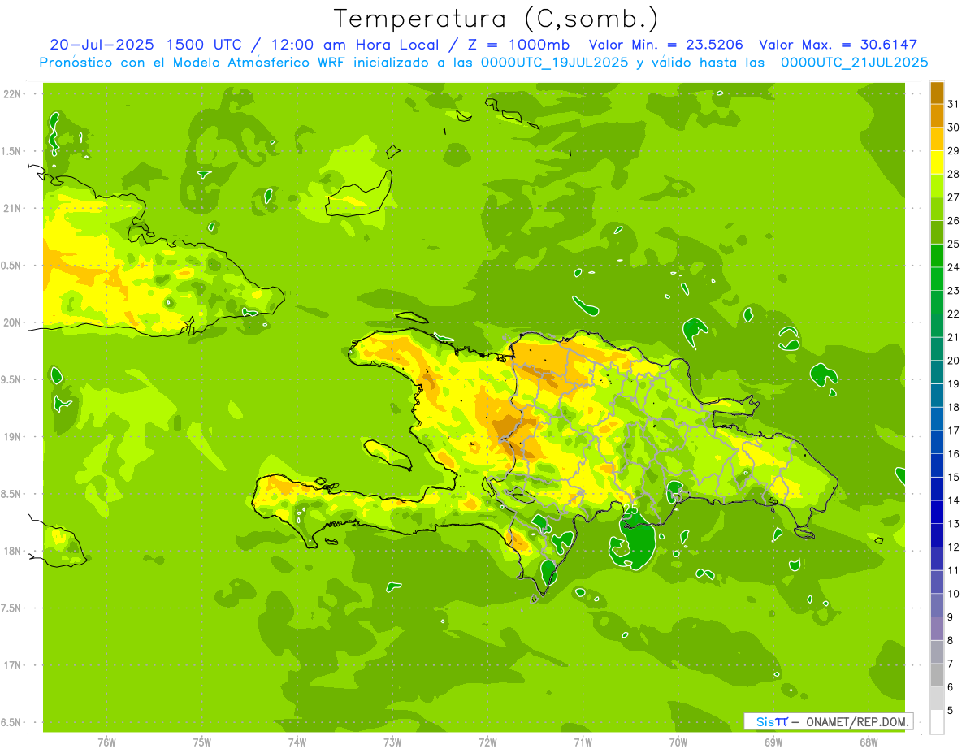This screenshot has width=975, height=753.
Task: Click the legend swatch between 8 and 9
Action: (x=937, y=629)
